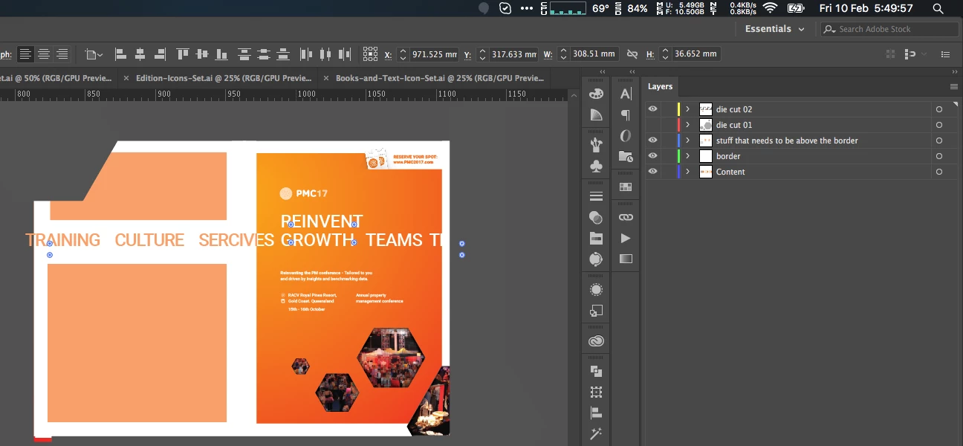Screen dimensions: 963x446
Task: Toggle constrain width and height proportions
Action: click(x=632, y=54)
